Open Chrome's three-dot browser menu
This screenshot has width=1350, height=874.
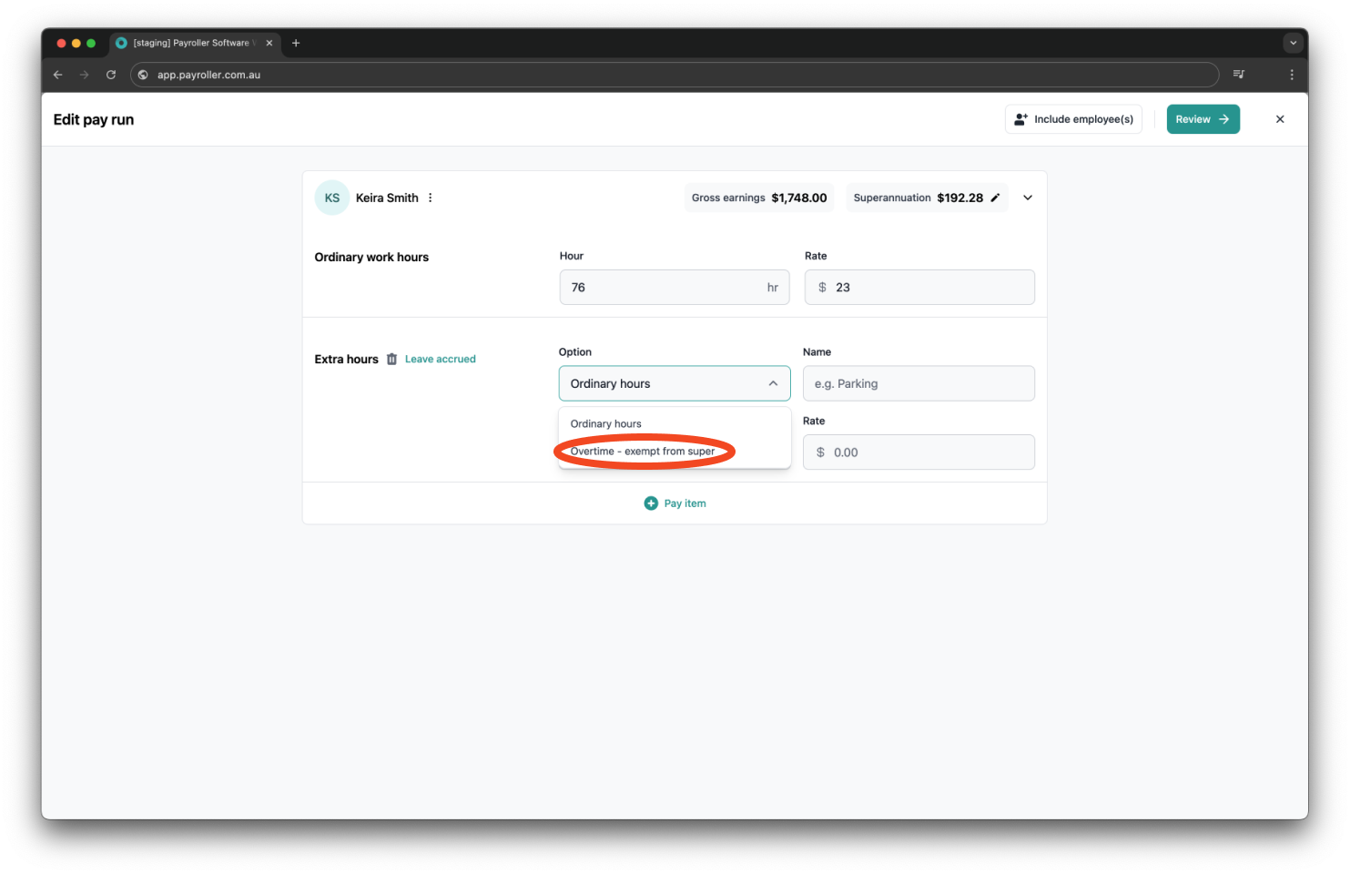coord(1292,75)
